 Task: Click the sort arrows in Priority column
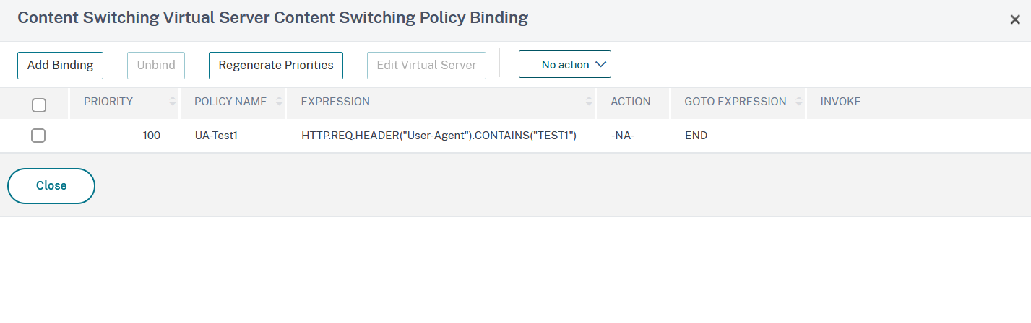pyautogui.click(x=173, y=102)
